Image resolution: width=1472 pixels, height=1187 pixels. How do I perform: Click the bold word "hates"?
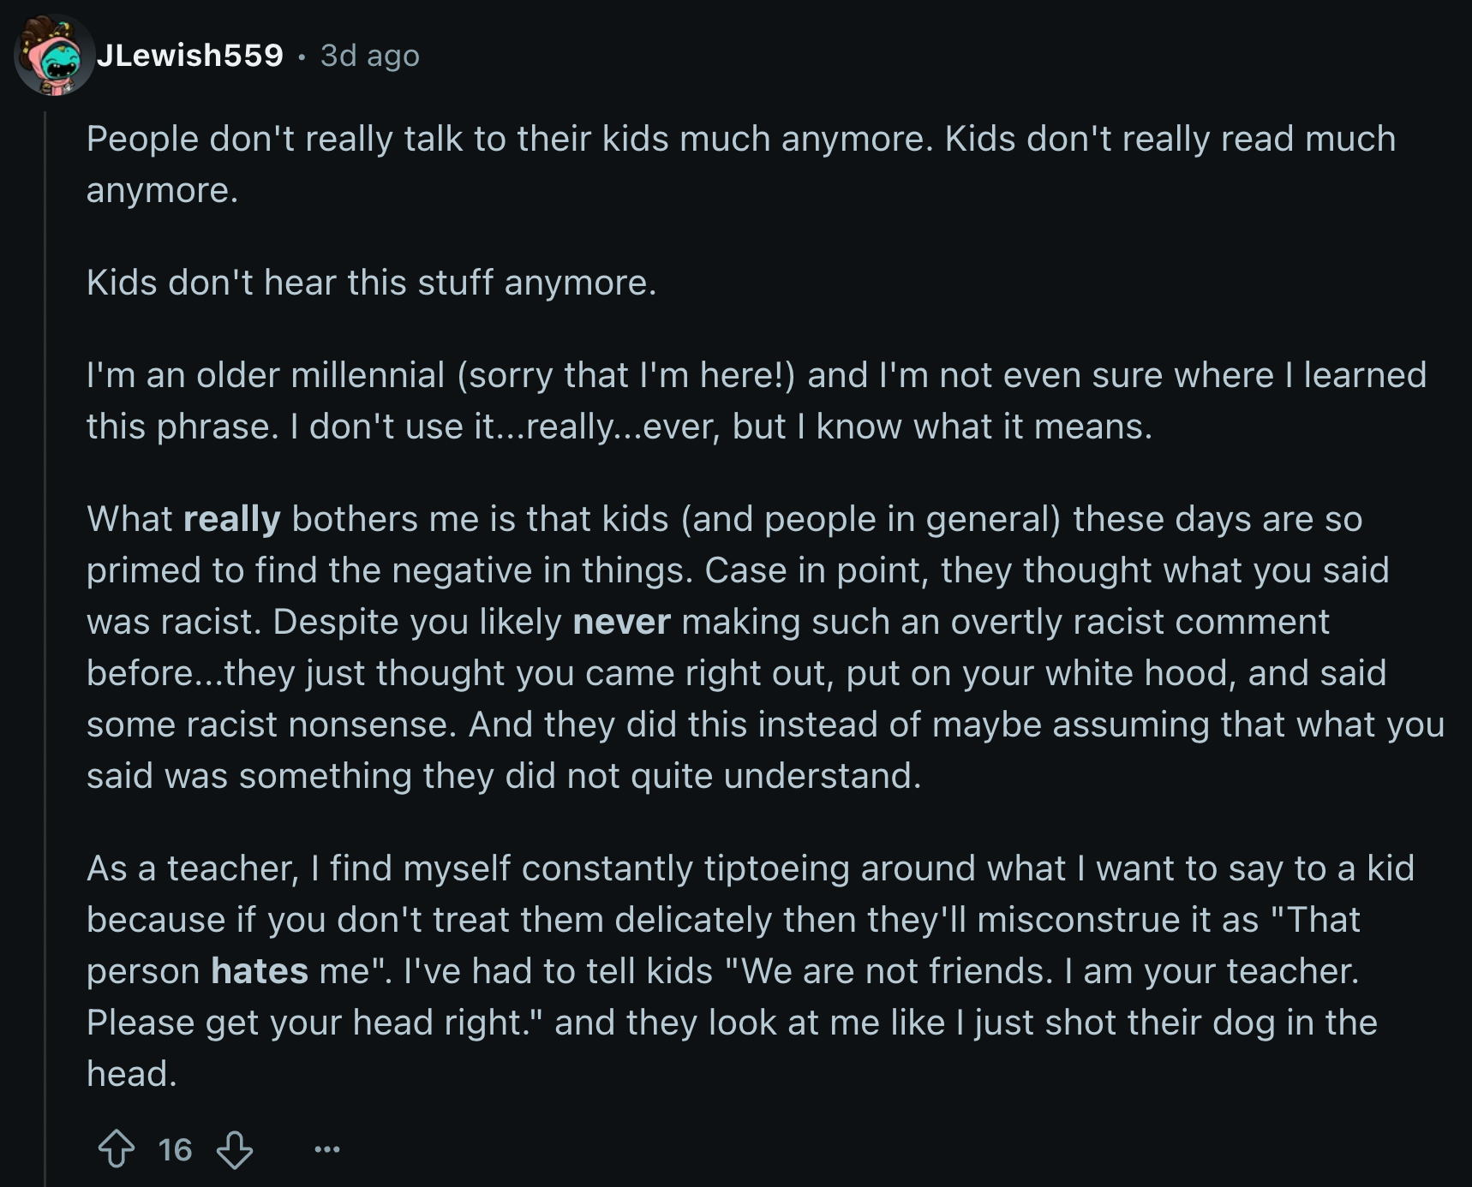259,971
